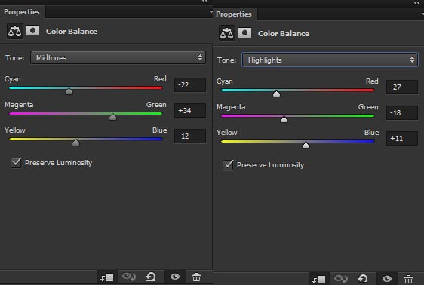Select the layer mask icon in Highlights panel
Image resolution: width=424 pixels, height=285 pixels.
point(244,32)
